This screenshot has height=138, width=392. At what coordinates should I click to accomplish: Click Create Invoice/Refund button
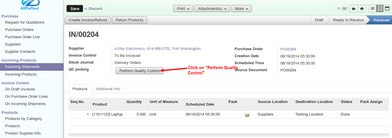tap(88, 20)
